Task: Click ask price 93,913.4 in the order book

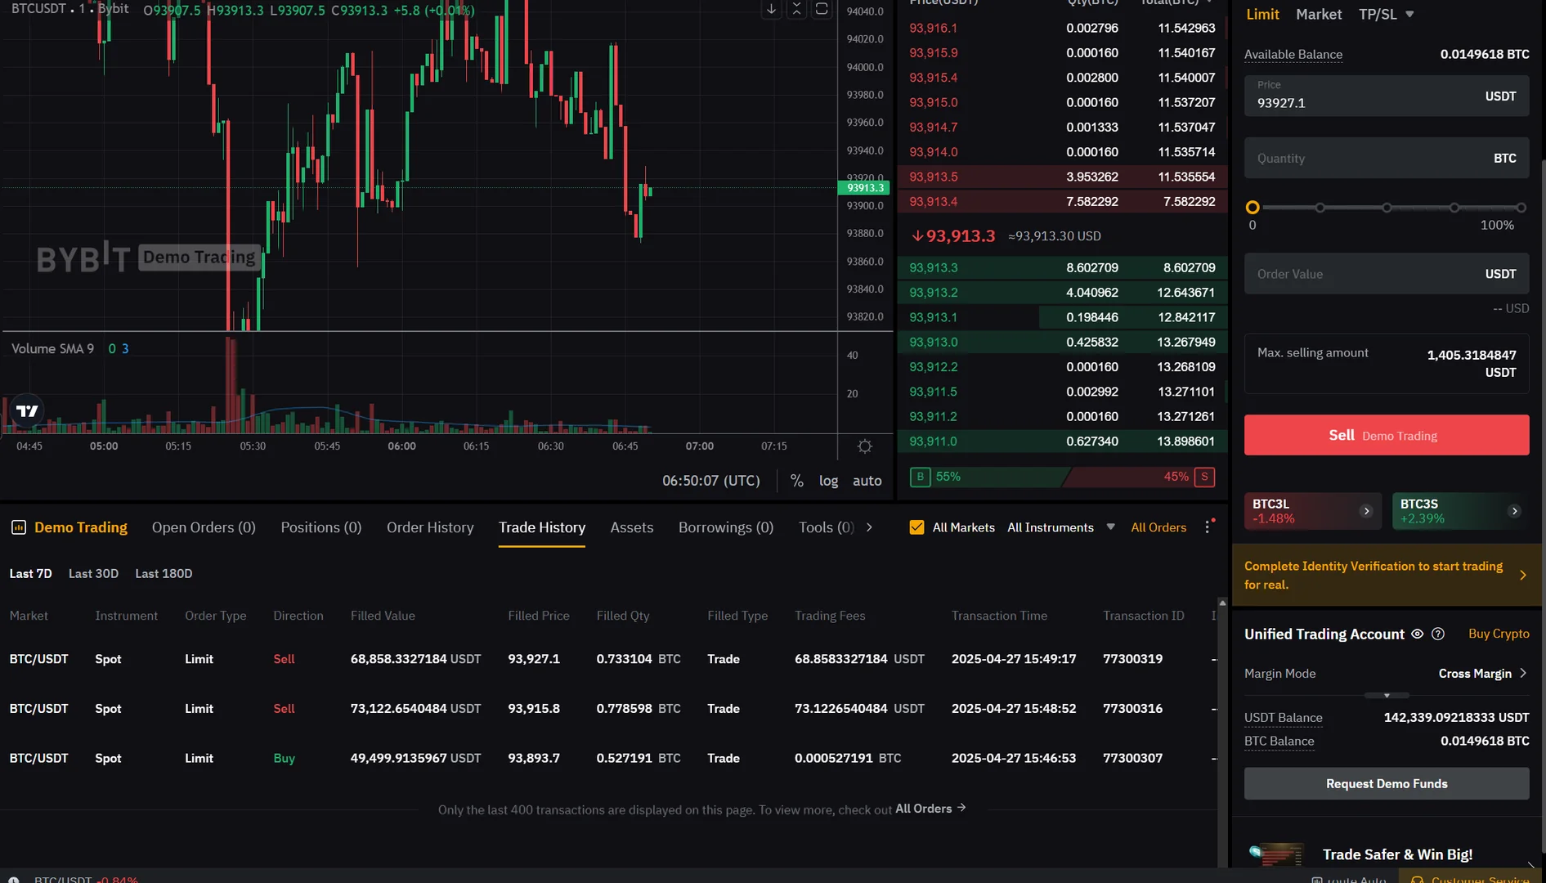Action: coord(933,201)
